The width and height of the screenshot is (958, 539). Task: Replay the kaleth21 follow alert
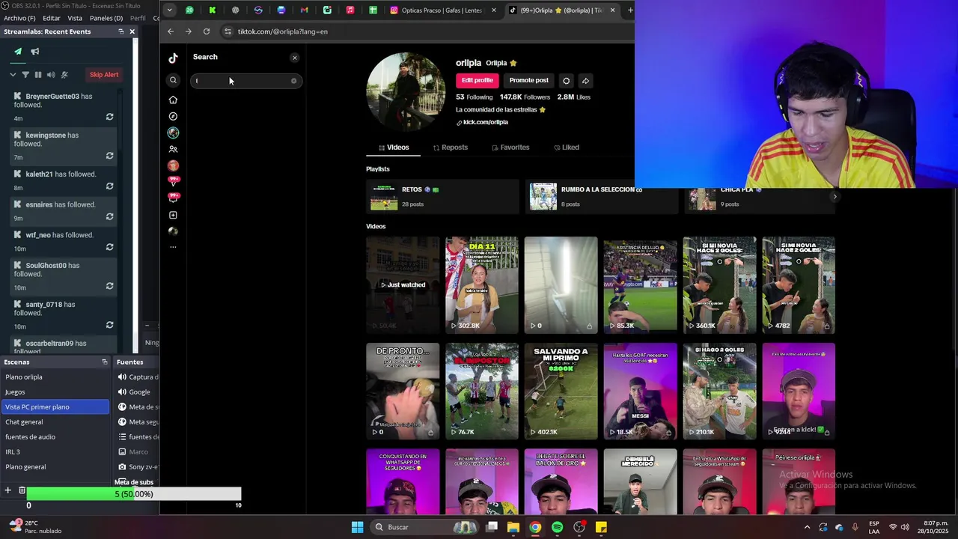[109, 186]
